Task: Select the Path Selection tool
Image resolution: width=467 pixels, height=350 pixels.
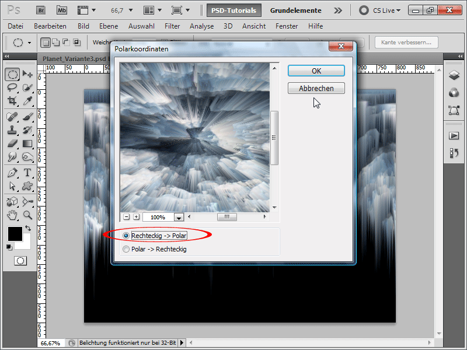Action: pyautogui.click(x=12, y=186)
